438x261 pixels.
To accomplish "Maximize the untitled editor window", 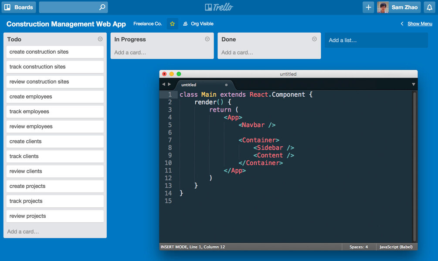I will [179, 74].
